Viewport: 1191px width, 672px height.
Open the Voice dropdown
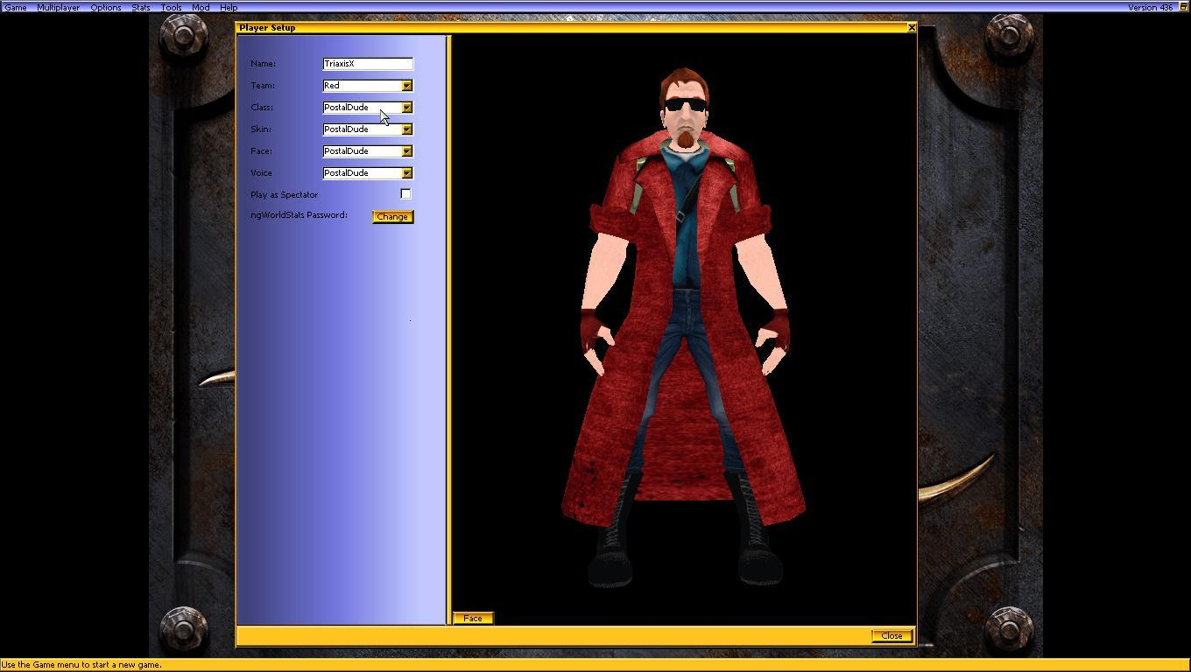(x=406, y=172)
